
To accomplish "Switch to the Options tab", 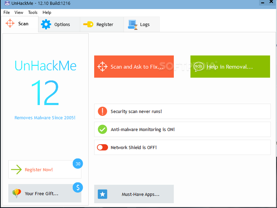I will 59,24.
